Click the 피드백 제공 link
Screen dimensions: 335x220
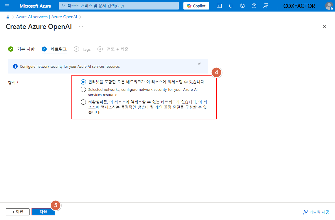click(x=316, y=212)
